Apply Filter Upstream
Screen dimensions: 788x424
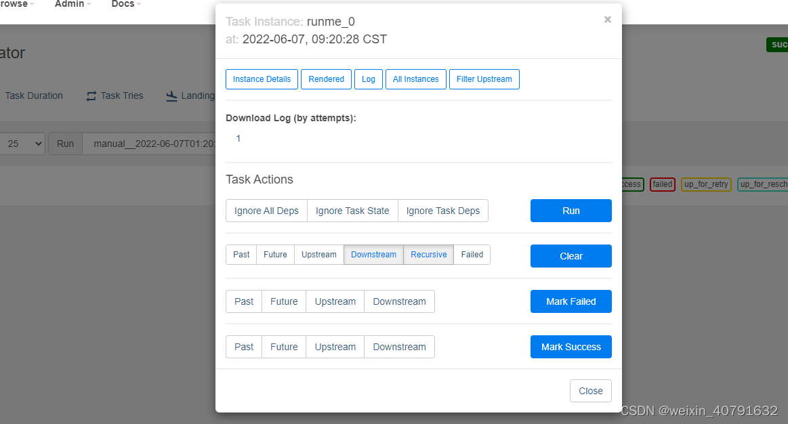(484, 79)
